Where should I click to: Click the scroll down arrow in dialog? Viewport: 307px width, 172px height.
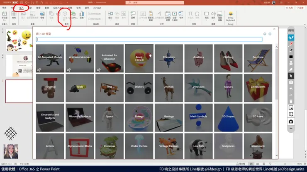[276, 155]
